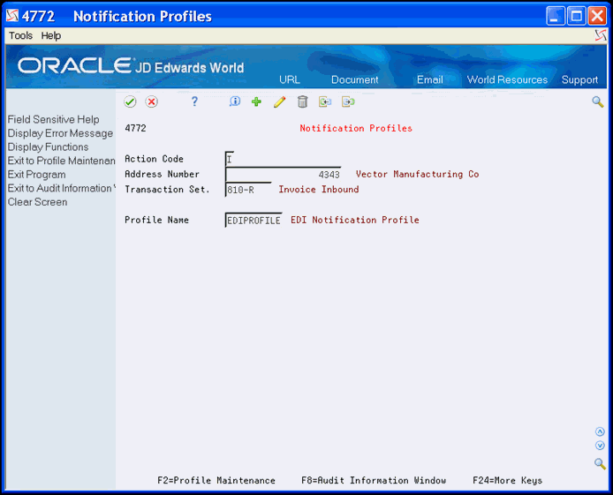Select Display Error Message
This screenshot has height=495, width=613.
point(60,133)
